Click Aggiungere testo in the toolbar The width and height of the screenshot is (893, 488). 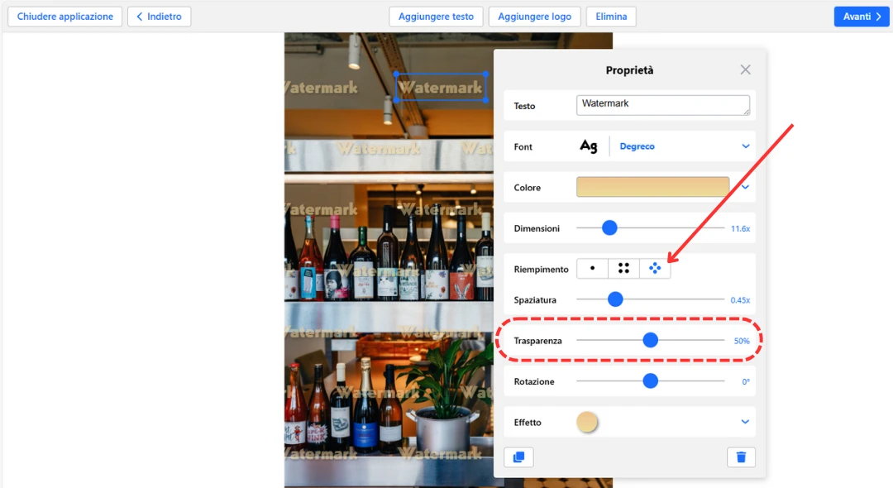pyautogui.click(x=436, y=17)
